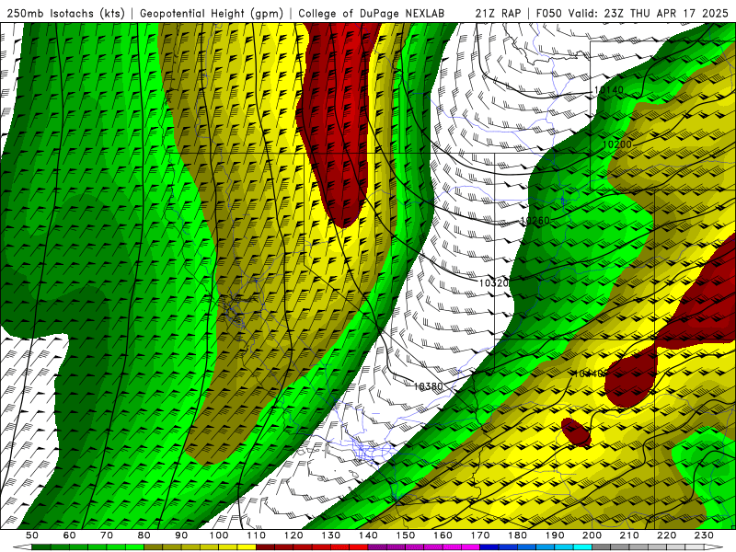Click the 170 knot legend value

point(480,535)
